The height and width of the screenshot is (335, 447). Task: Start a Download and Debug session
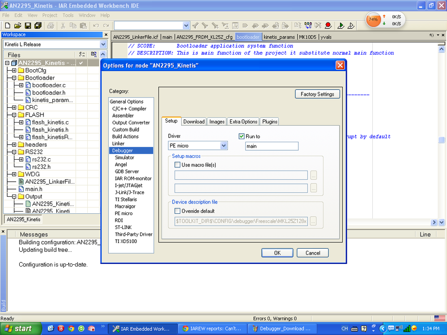(x=340, y=25)
